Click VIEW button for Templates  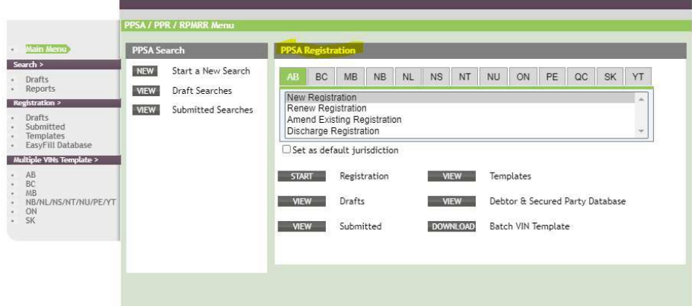click(x=452, y=176)
